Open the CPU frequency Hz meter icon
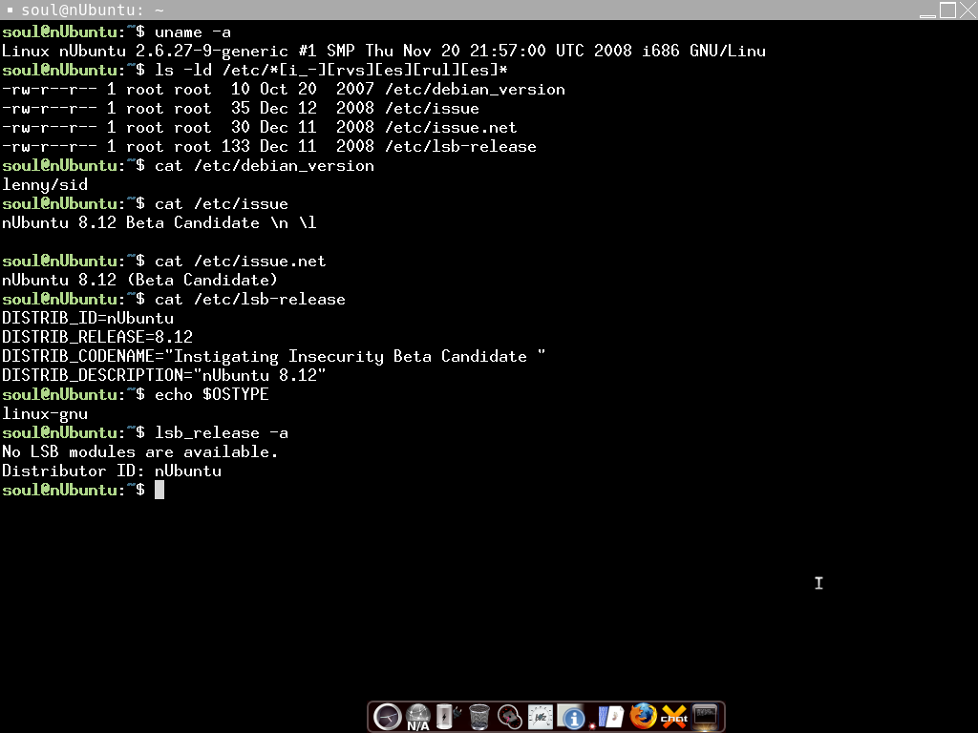The width and height of the screenshot is (978, 733). (541, 717)
